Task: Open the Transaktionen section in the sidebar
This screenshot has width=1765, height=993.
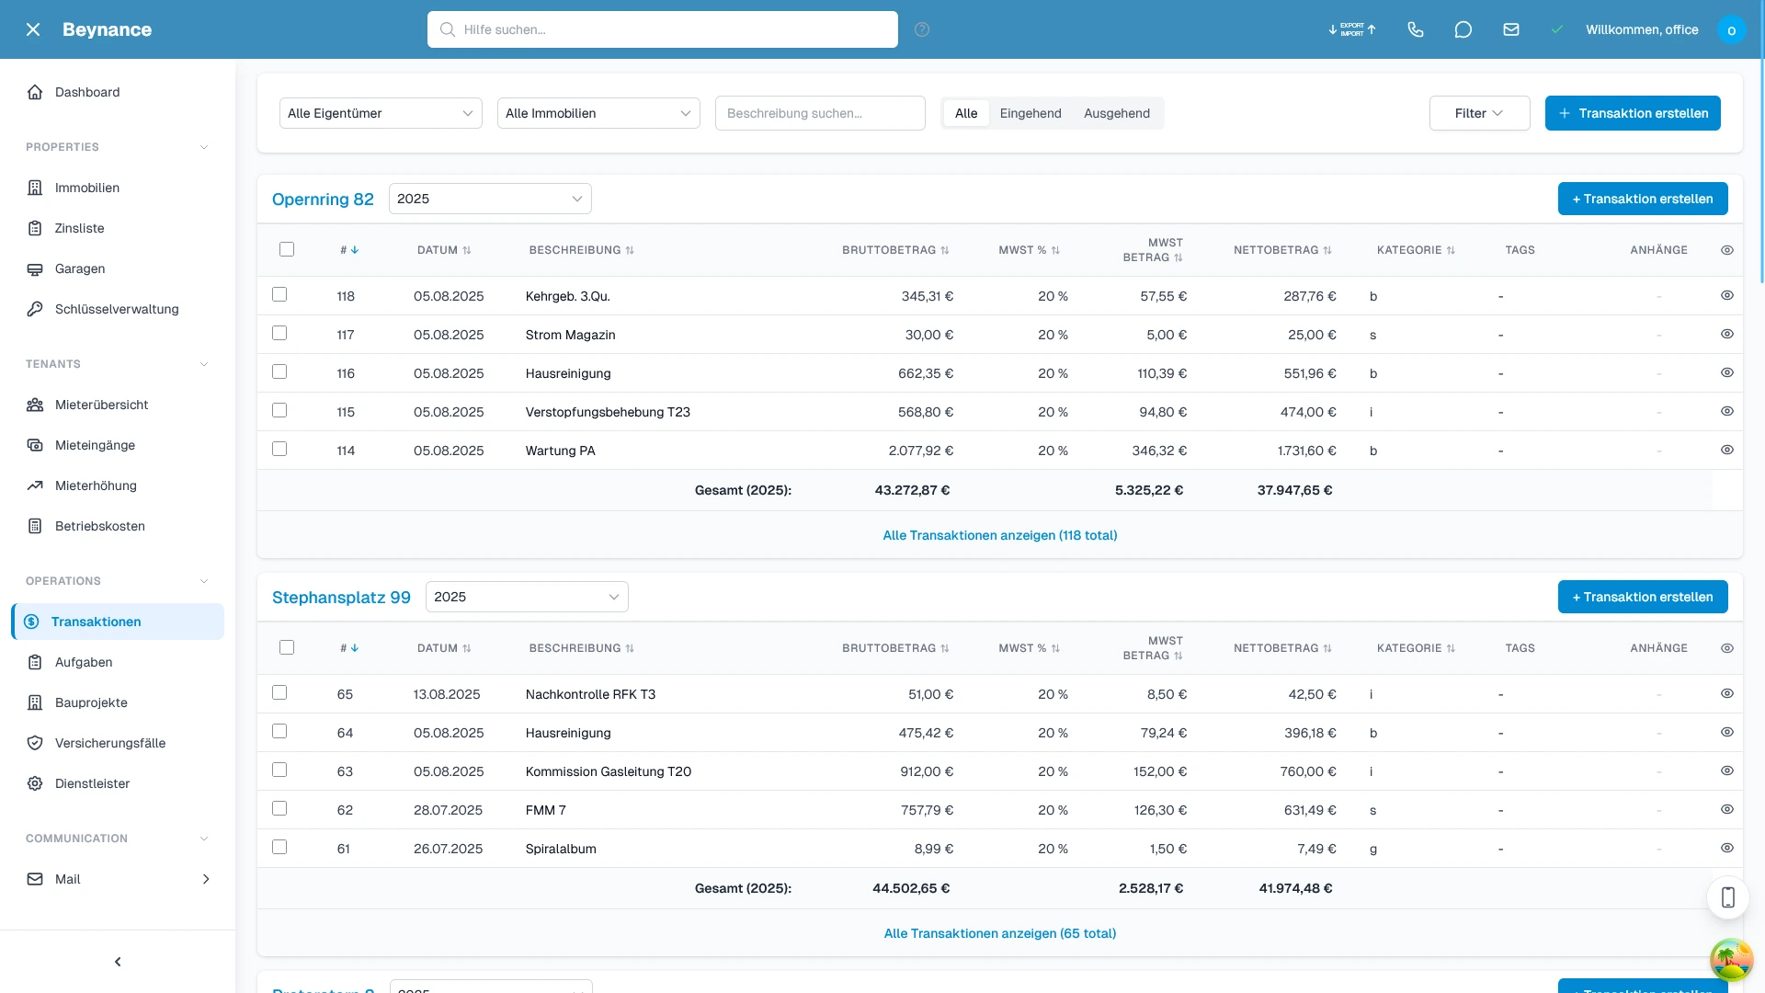Action: pos(97,622)
